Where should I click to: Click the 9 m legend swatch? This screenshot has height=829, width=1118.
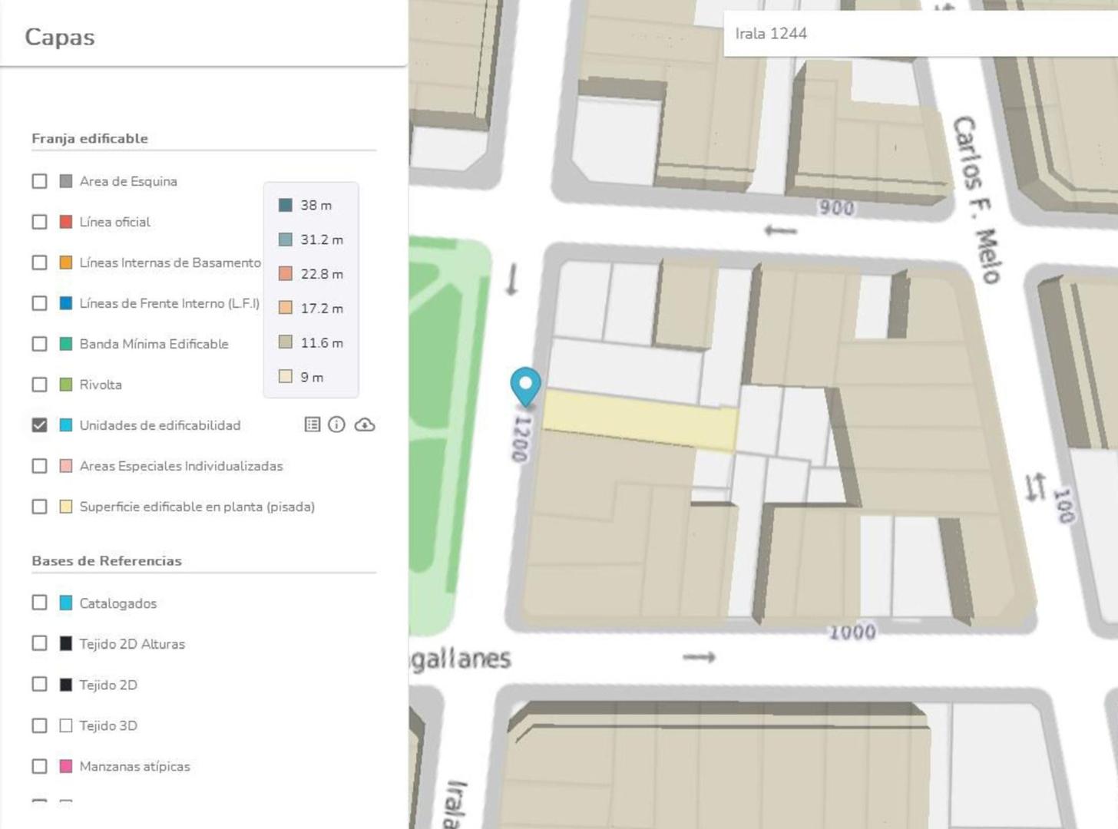point(285,376)
